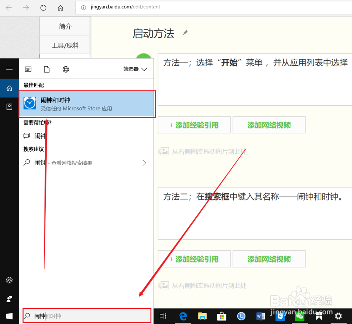Click the 闹钟和时钟 app clock icon
This screenshot has height=324, width=352.
(30, 103)
